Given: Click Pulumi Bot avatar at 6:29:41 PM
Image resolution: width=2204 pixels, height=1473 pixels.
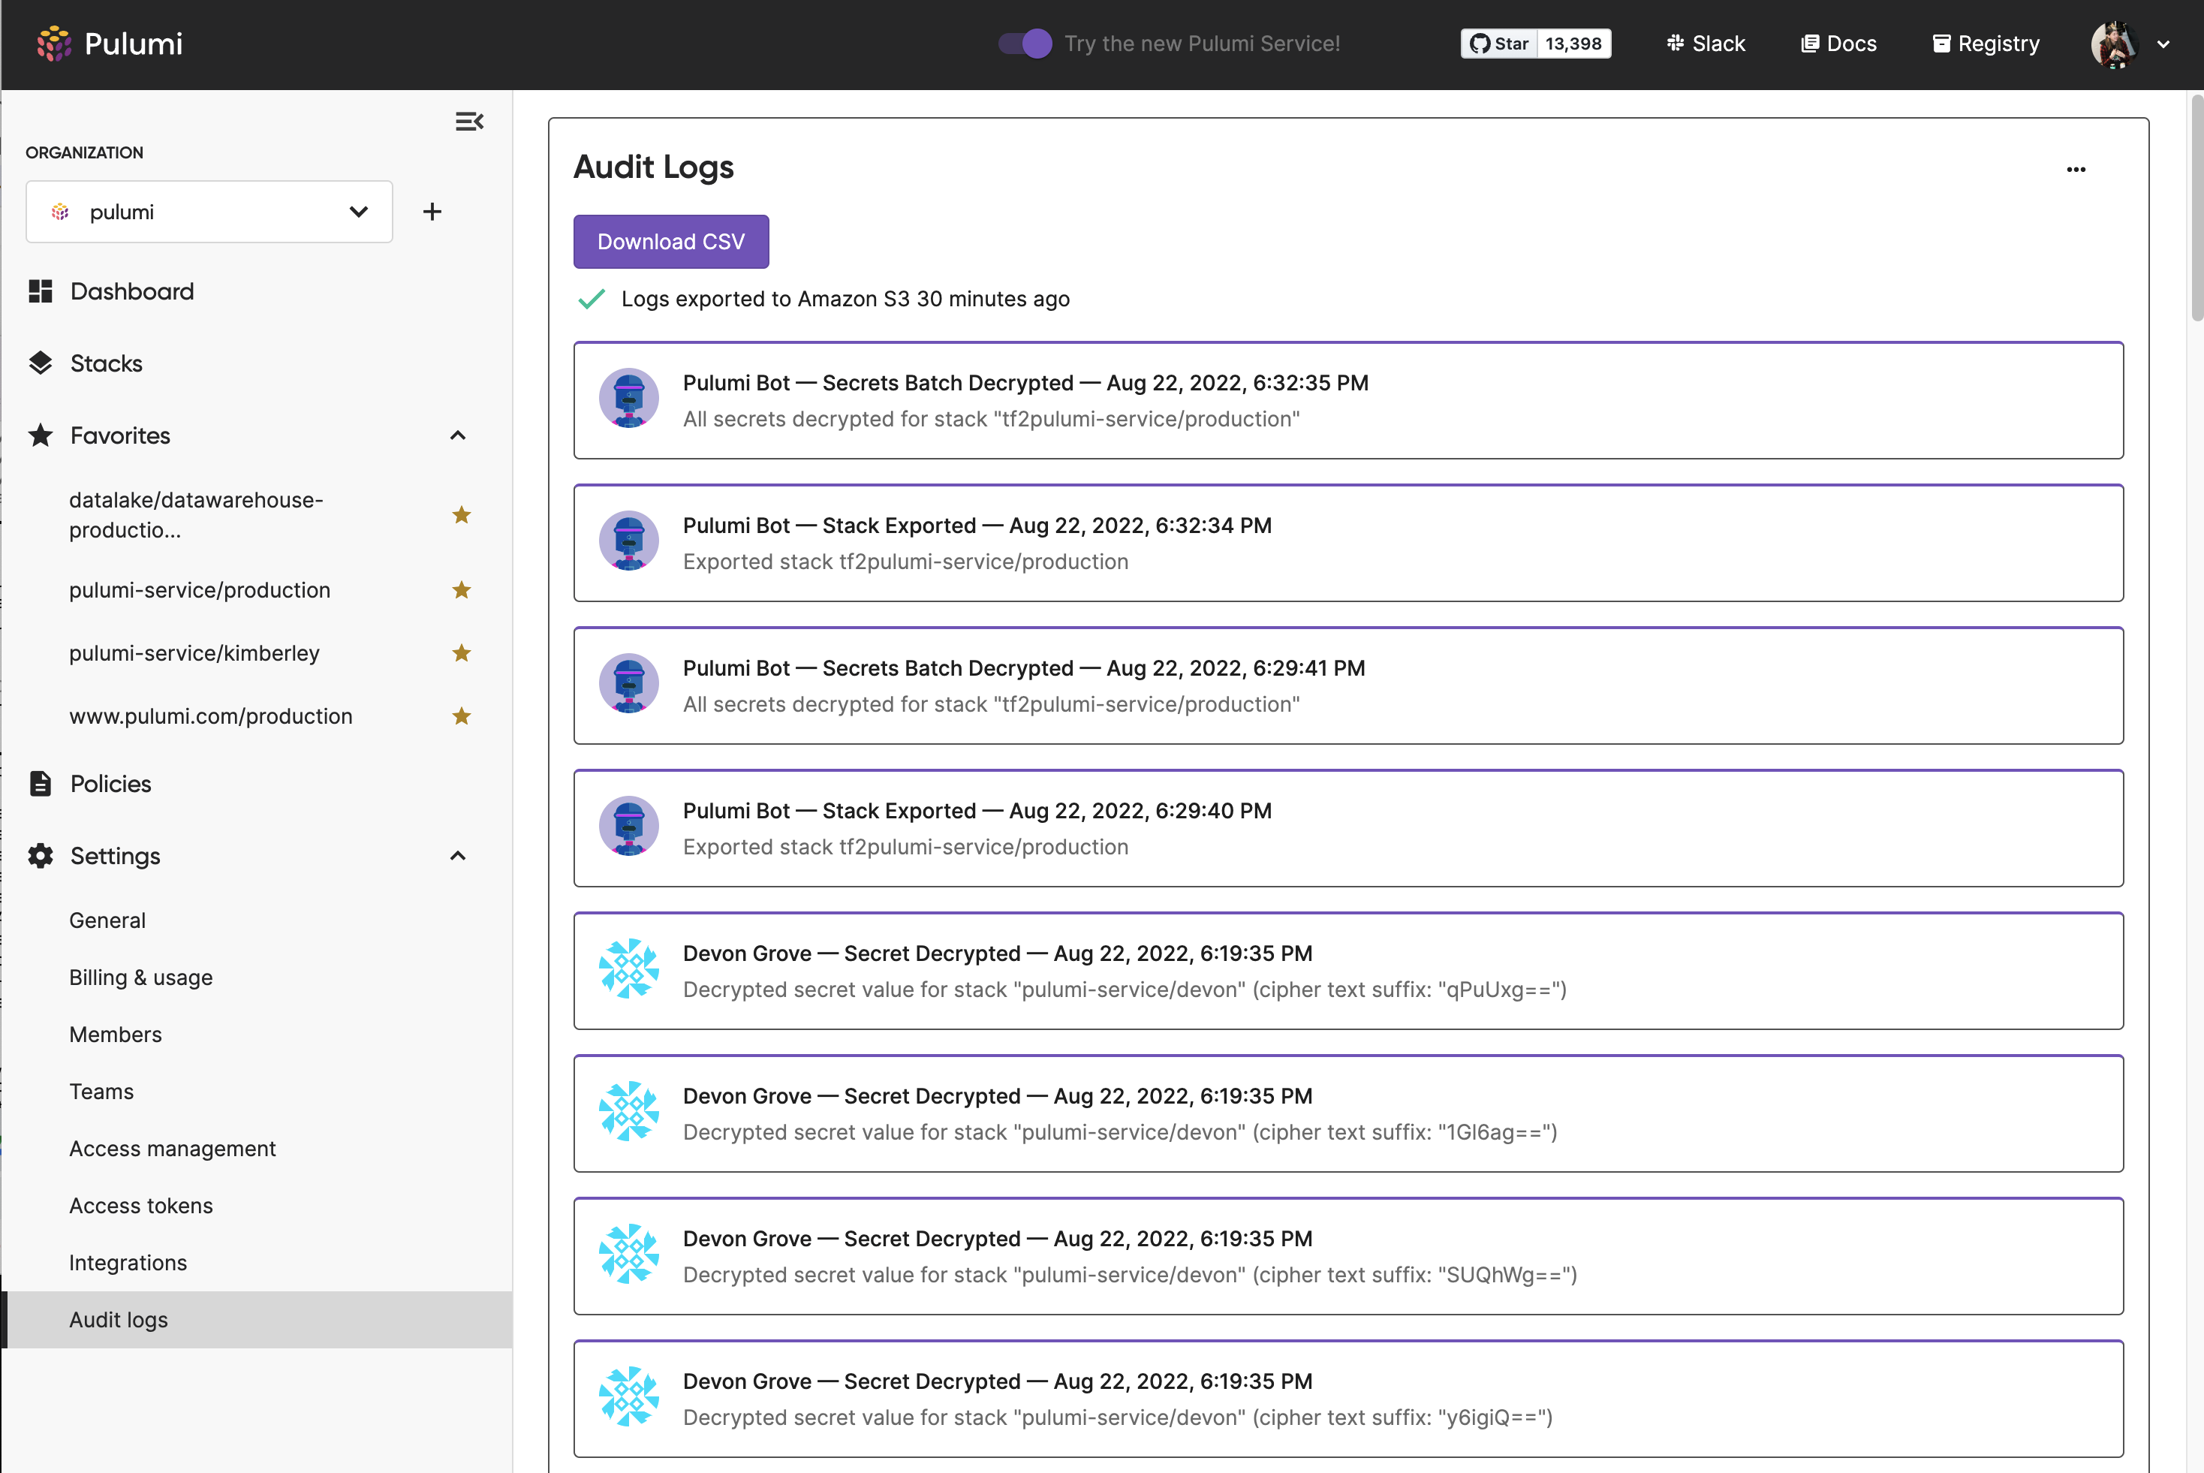Looking at the screenshot, I should (x=628, y=683).
